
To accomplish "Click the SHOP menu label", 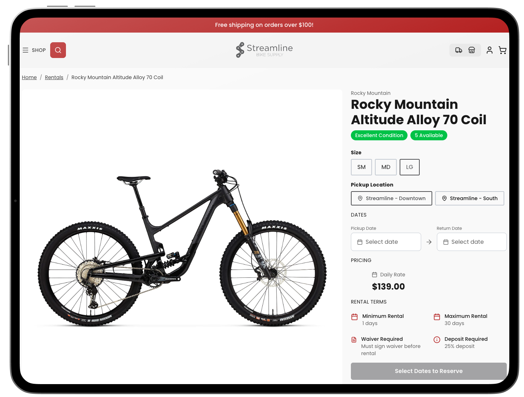I will click(39, 50).
